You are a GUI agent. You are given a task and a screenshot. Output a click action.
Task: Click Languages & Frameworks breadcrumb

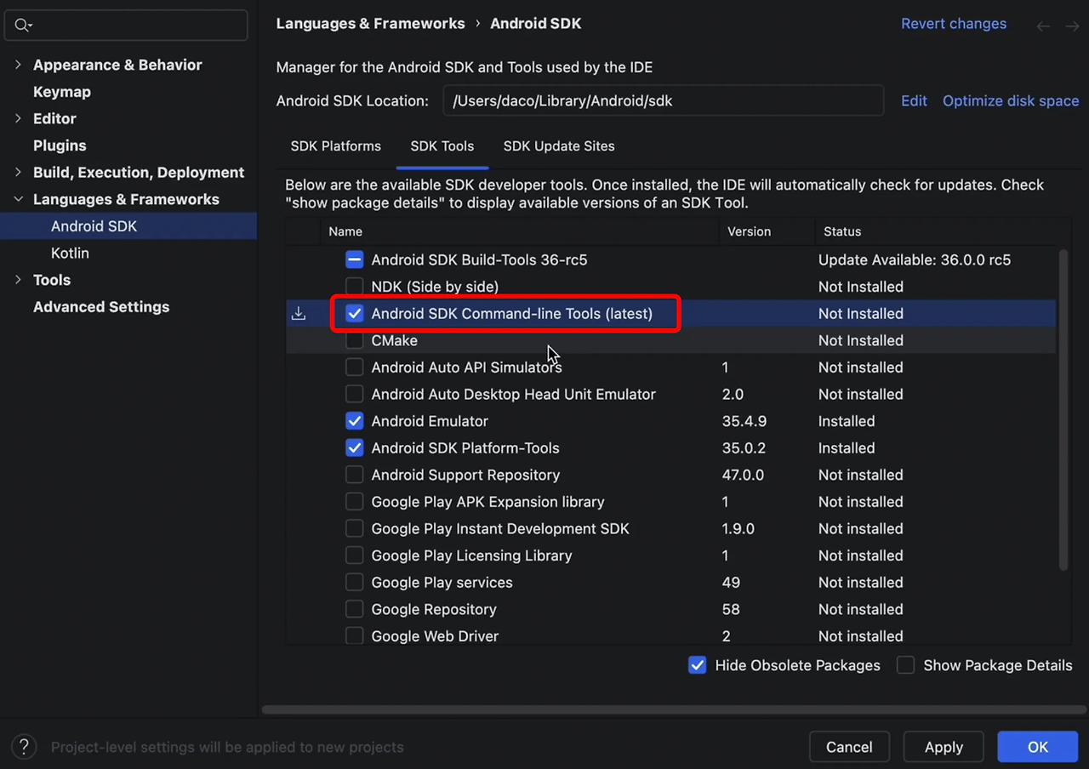pos(371,24)
